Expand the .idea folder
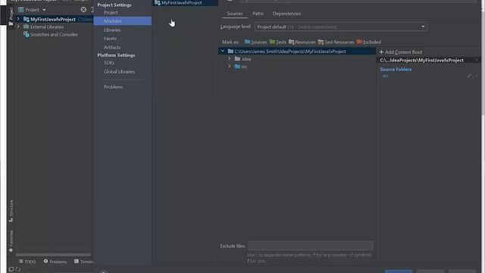Image resolution: width=485 pixels, height=273 pixels. pyautogui.click(x=229, y=58)
